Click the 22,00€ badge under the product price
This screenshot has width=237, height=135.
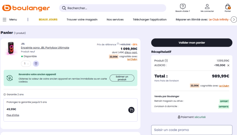point(113,57)
